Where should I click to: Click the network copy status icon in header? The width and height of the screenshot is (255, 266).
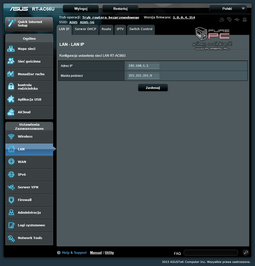pyautogui.click(x=229, y=20)
